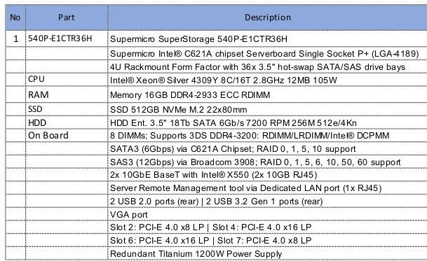427x261 pixels.
Task: Click the 4U Rackmount Form Factor cell
Action: 267,66
